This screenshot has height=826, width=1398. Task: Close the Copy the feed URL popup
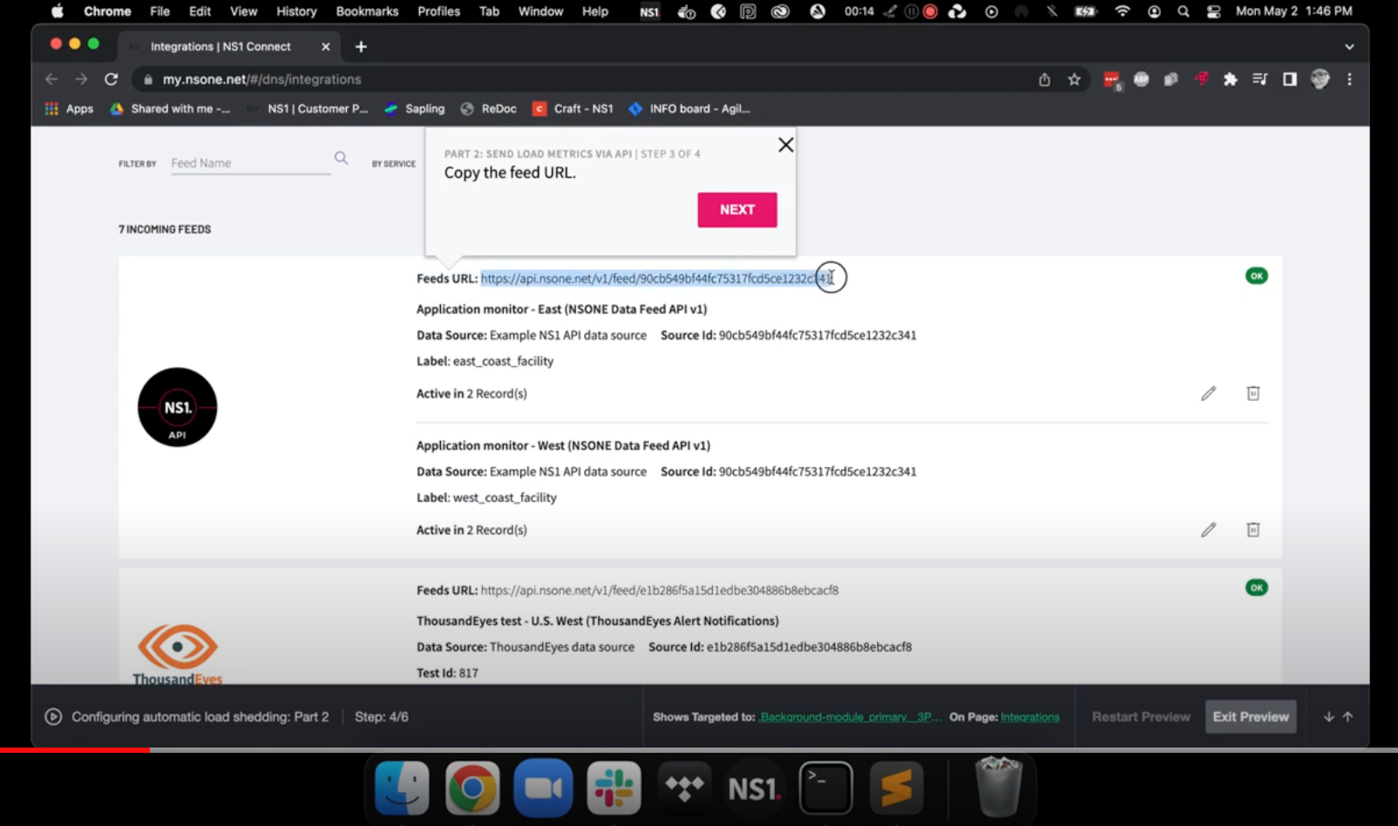pos(785,145)
